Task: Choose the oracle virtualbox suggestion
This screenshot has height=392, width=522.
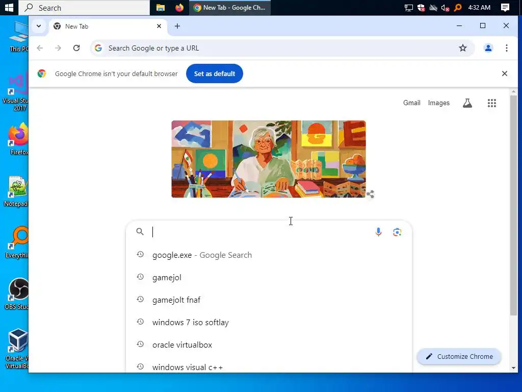Action: 269,345
